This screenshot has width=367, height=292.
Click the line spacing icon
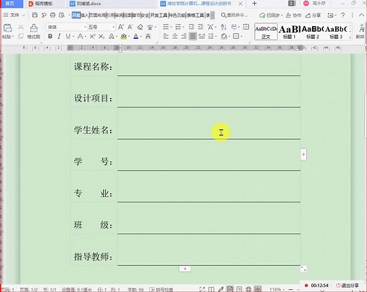(210, 36)
